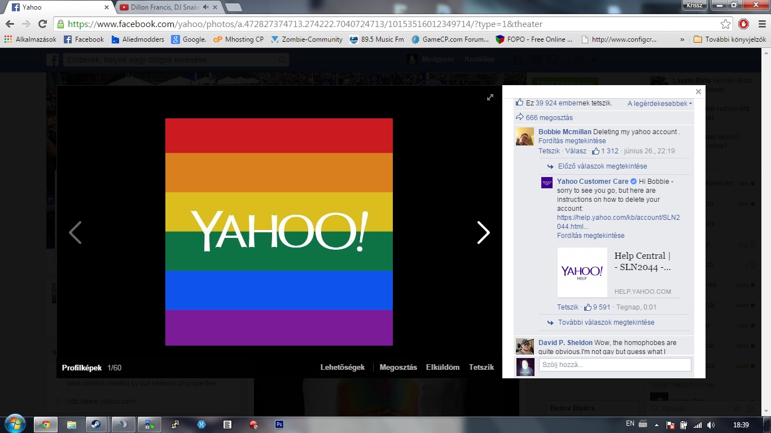Switch to the Dillon Francis, DJ Snake tab

coord(166,7)
